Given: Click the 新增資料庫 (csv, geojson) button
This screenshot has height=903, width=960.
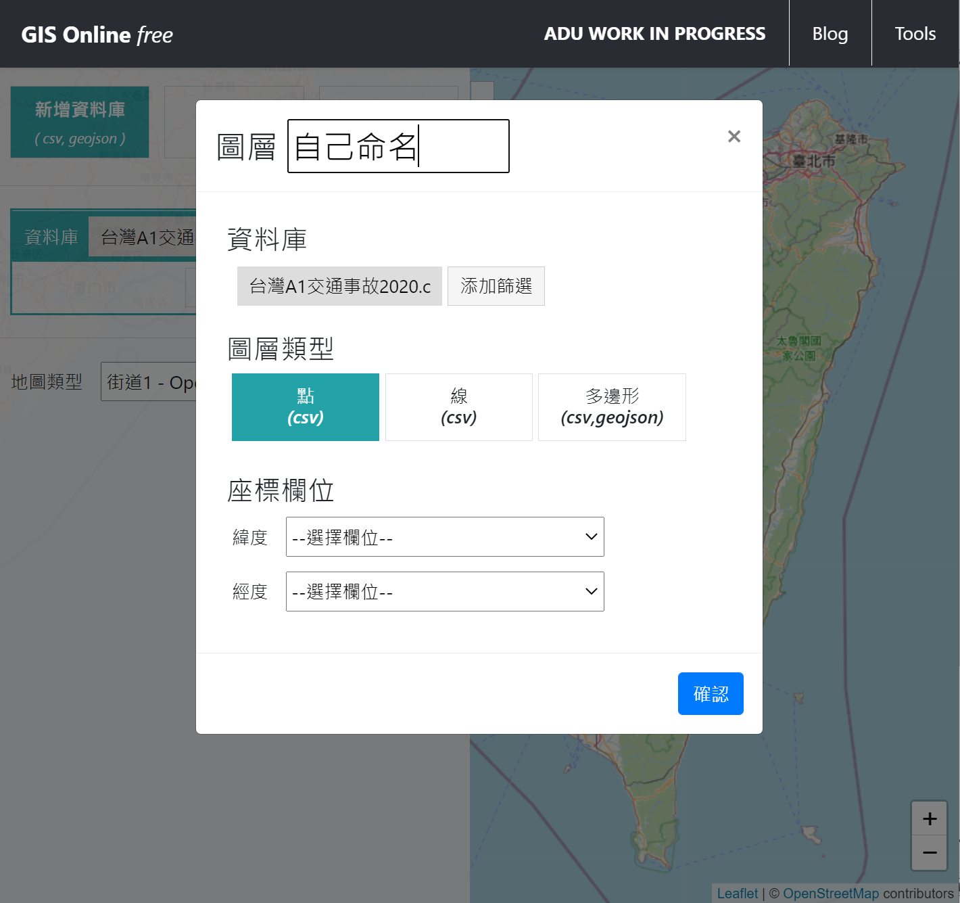Looking at the screenshot, I should (80, 122).
